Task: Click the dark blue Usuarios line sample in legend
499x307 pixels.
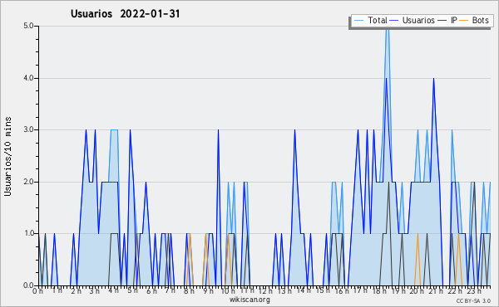Action: point(394,21)
